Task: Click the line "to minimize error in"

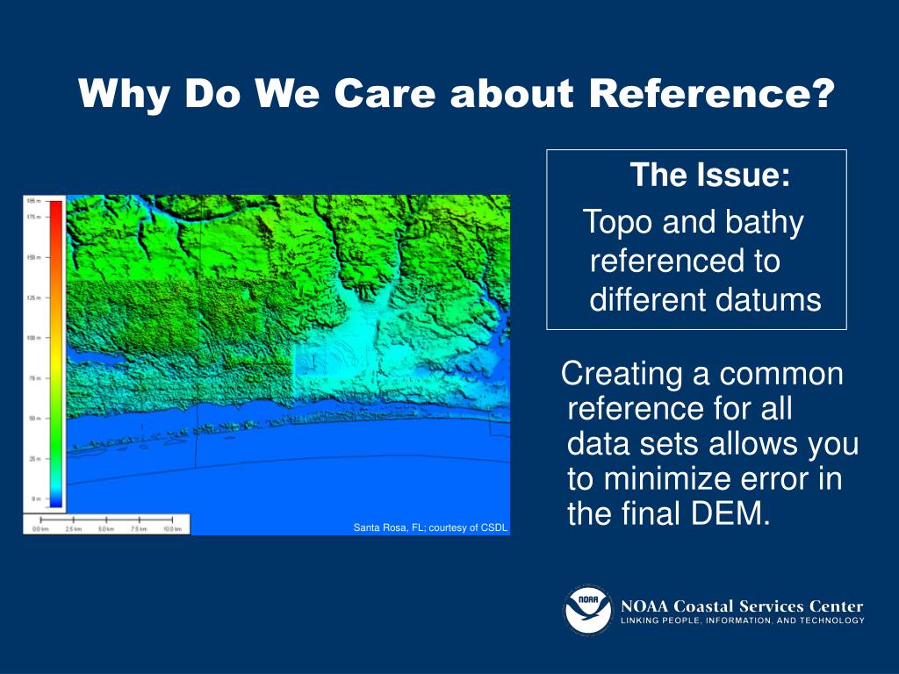Action: click(705, 478)
